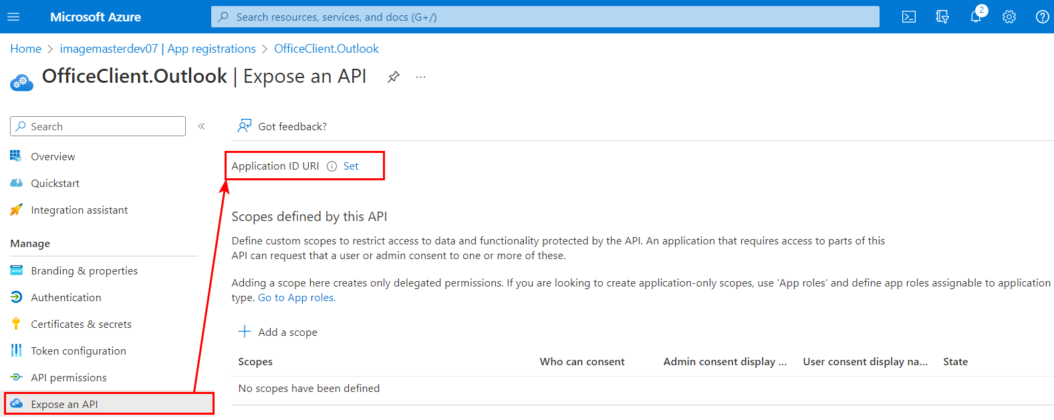1054x420 pixels.
Task: Open imagemasterdev07 App registrations breadcrumb
Action: coord(158,49)
